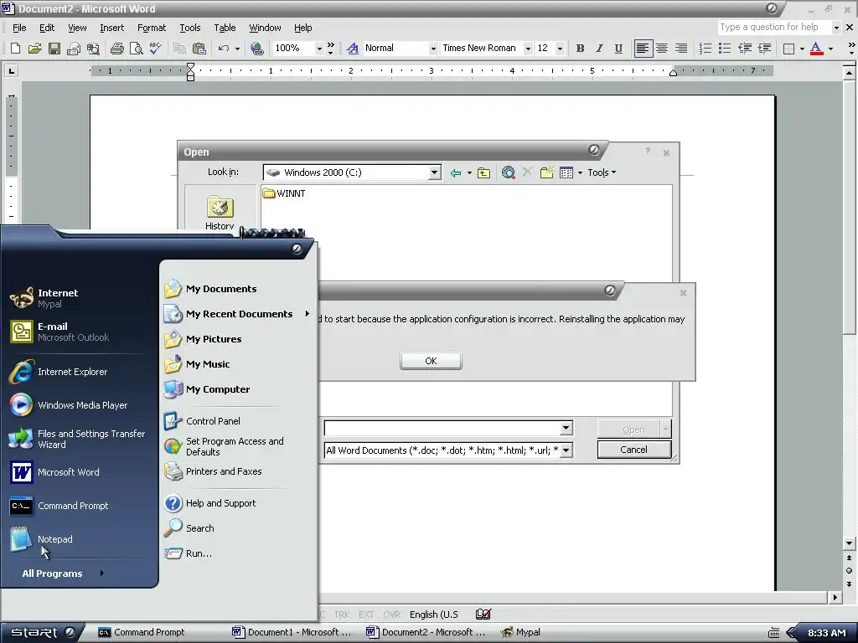Viewport: 858px width, 643px height.
Task: Toggle EXT extend selection in status bar
Action: point(367,615)
